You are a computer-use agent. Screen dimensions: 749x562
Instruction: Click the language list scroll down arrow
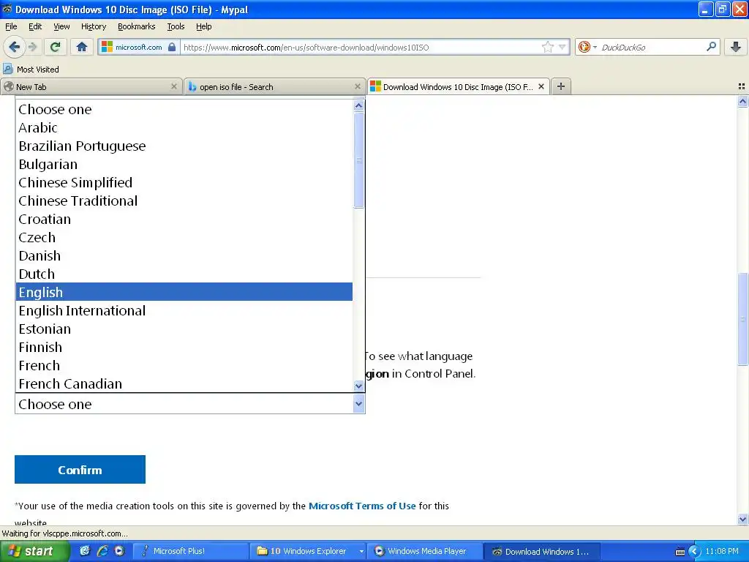point(358,386)
